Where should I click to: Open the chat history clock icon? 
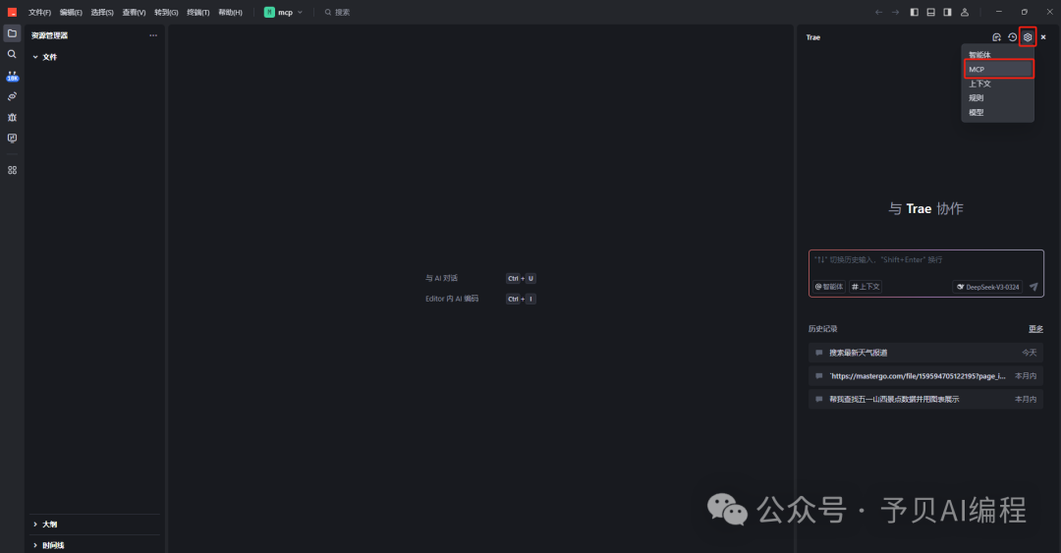click(x=1012, y=37)
